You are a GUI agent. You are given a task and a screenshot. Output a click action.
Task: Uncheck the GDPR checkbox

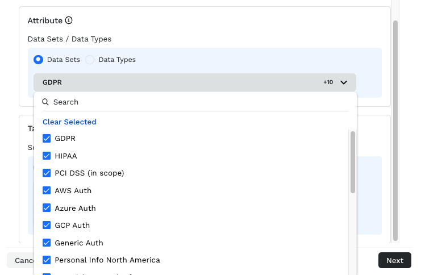coord(47,139)
